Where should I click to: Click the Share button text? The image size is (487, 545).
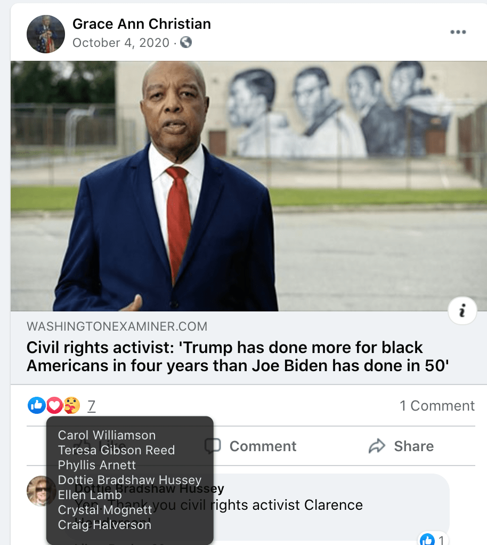413,446
